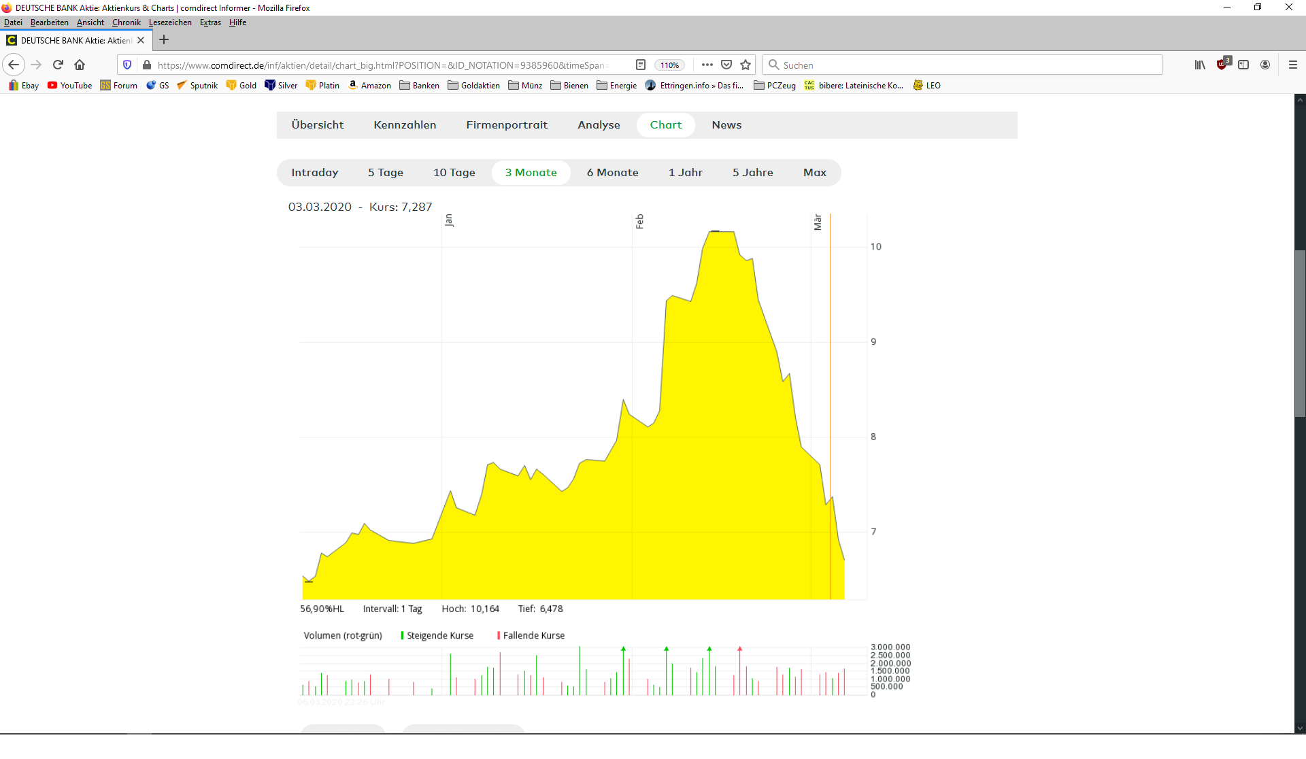Save page to Pocket
The width and height of the screenshot is (1306, 759).
tap(726, 65)
